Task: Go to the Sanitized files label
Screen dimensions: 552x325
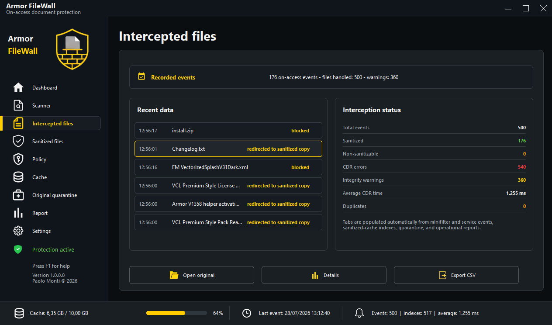Action: click(48, 142)
